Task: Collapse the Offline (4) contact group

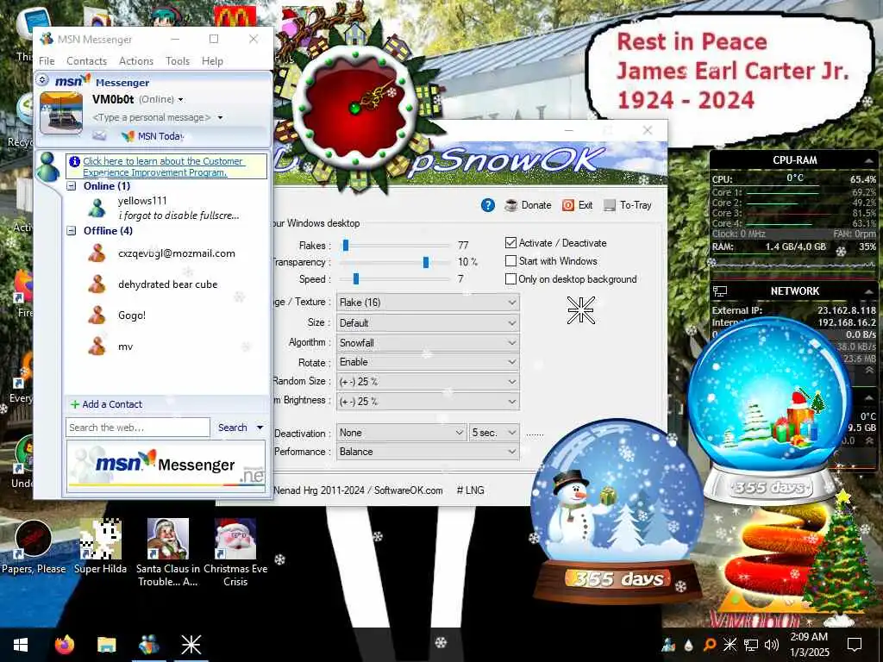Action: [72, 230]
